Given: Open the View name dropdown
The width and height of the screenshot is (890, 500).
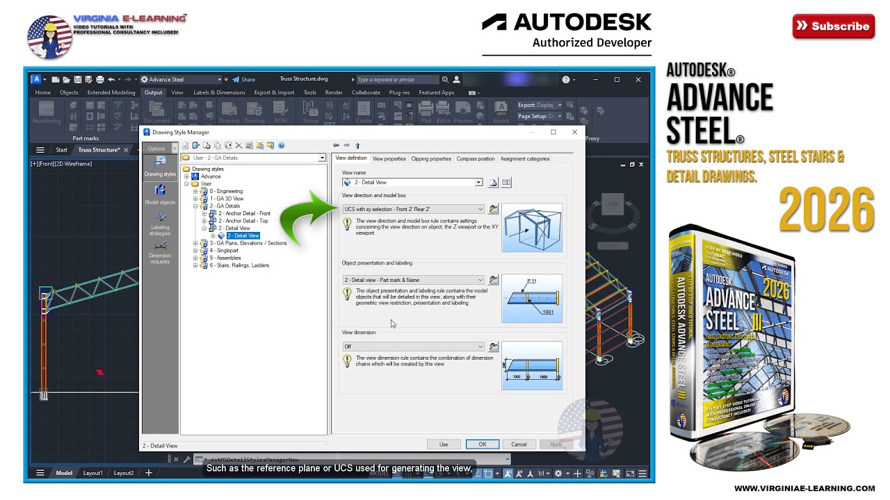Looking at the screenshot, I should (478, 183).
